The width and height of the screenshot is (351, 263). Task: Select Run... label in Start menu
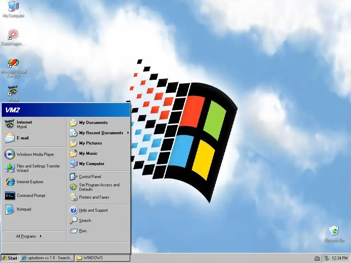tap(84, 231)
